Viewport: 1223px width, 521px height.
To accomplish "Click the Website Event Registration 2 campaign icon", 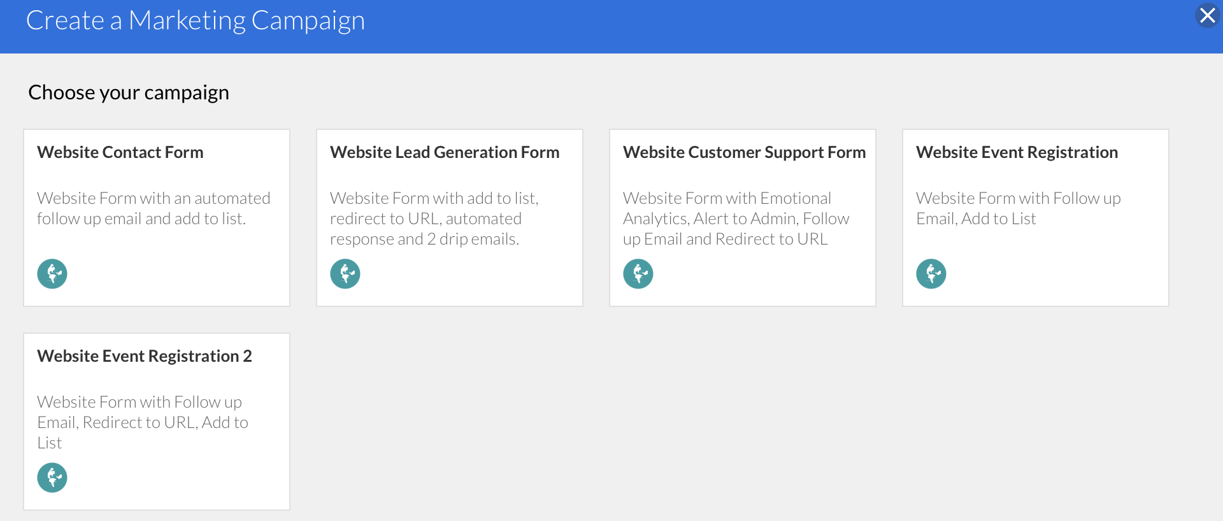I will (52, 478).
